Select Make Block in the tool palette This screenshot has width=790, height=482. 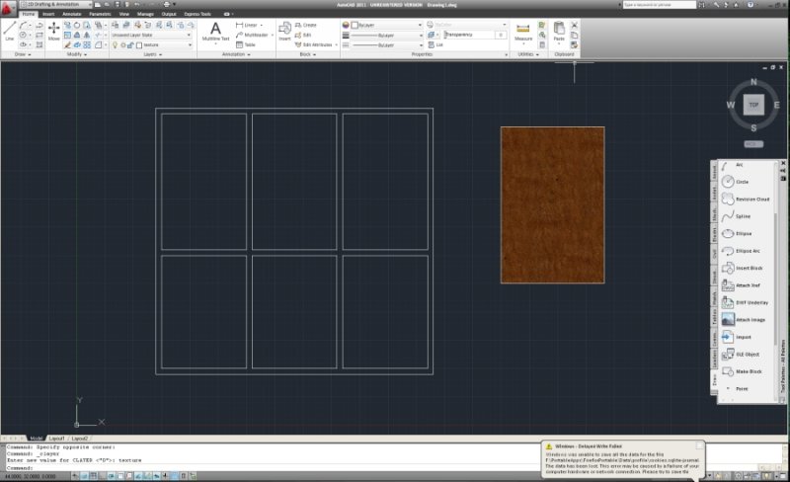(x=743, y=371)
